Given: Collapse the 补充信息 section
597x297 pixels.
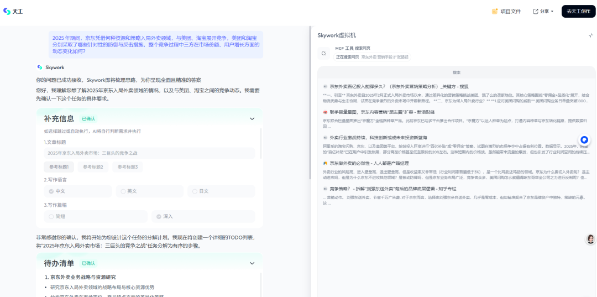Looking at the screenshot, I should (252, 118).
